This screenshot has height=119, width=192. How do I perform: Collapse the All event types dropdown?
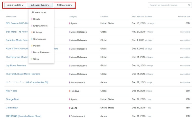point(40,5)
